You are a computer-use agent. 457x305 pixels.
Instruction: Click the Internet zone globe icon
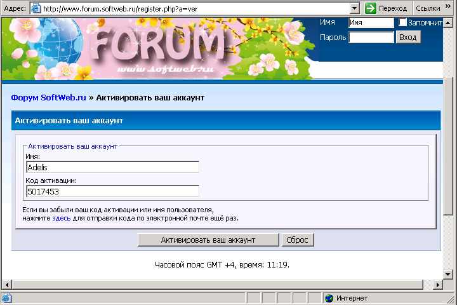[329, 298]
